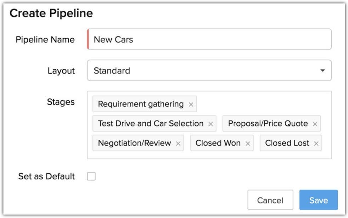The width and height of the screenshot is (348, 218).
Task: Enable the Set as Default checkbox
Action: coord(91,176)
